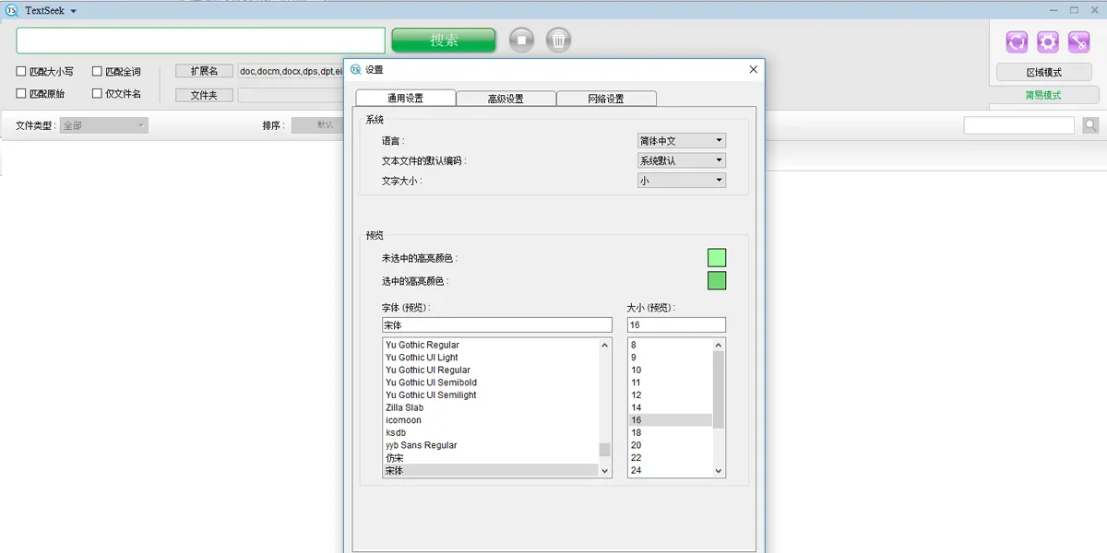The width and height of the screenshot is (1107, 553).
Task: Select font Yu Gothic UI Semilight
Action: pos(491,395)
